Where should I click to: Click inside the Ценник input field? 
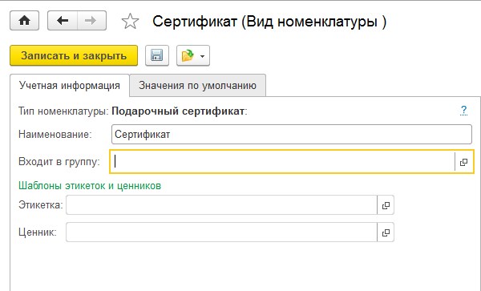[x=221, y=232]
